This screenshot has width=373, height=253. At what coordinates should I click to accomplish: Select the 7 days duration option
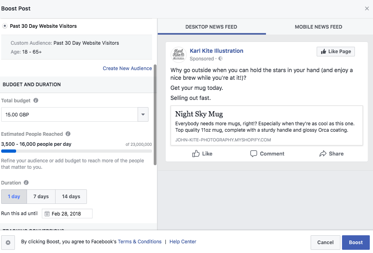(x=41, y=197)
